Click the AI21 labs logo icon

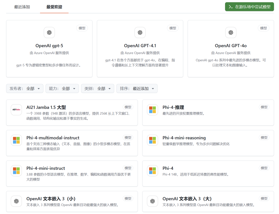pos(16,110)
